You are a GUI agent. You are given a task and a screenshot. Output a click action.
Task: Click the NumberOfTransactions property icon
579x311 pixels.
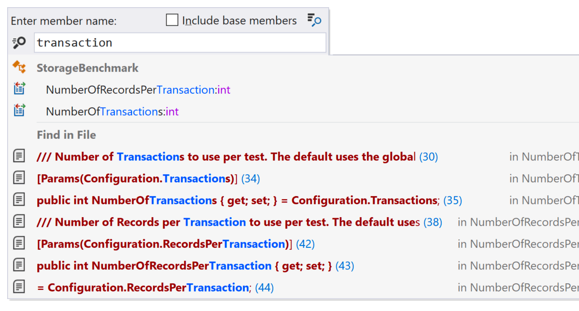point(19,111)
